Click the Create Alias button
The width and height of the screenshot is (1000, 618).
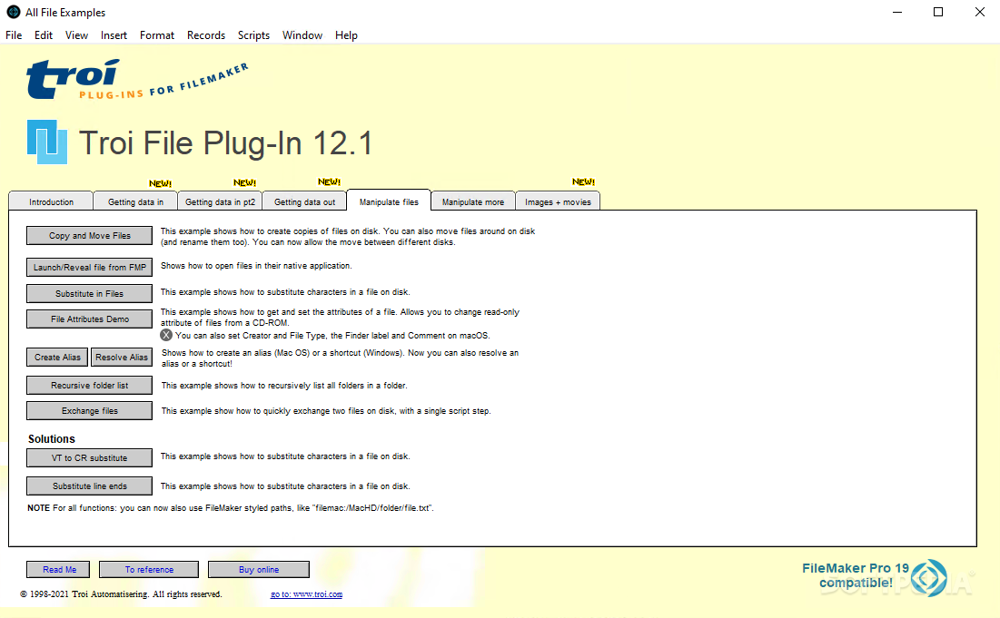pos(57,358)
